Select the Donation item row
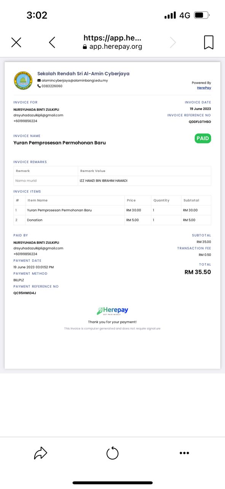Image resolution: width=225 pixels, height=489 pixels. pyautogui.click(x=112, y=220)
